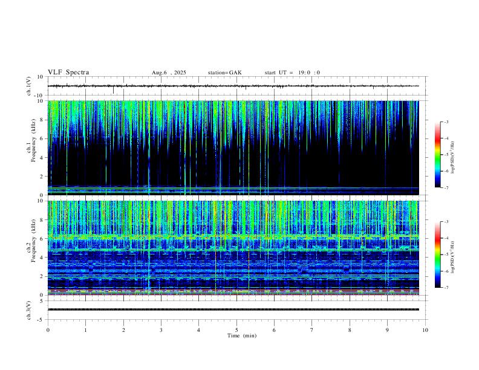Click the "start UT = 19:0 :0" text
The width and height of the screenshot is (479, 370).
[x=292, y=73]
